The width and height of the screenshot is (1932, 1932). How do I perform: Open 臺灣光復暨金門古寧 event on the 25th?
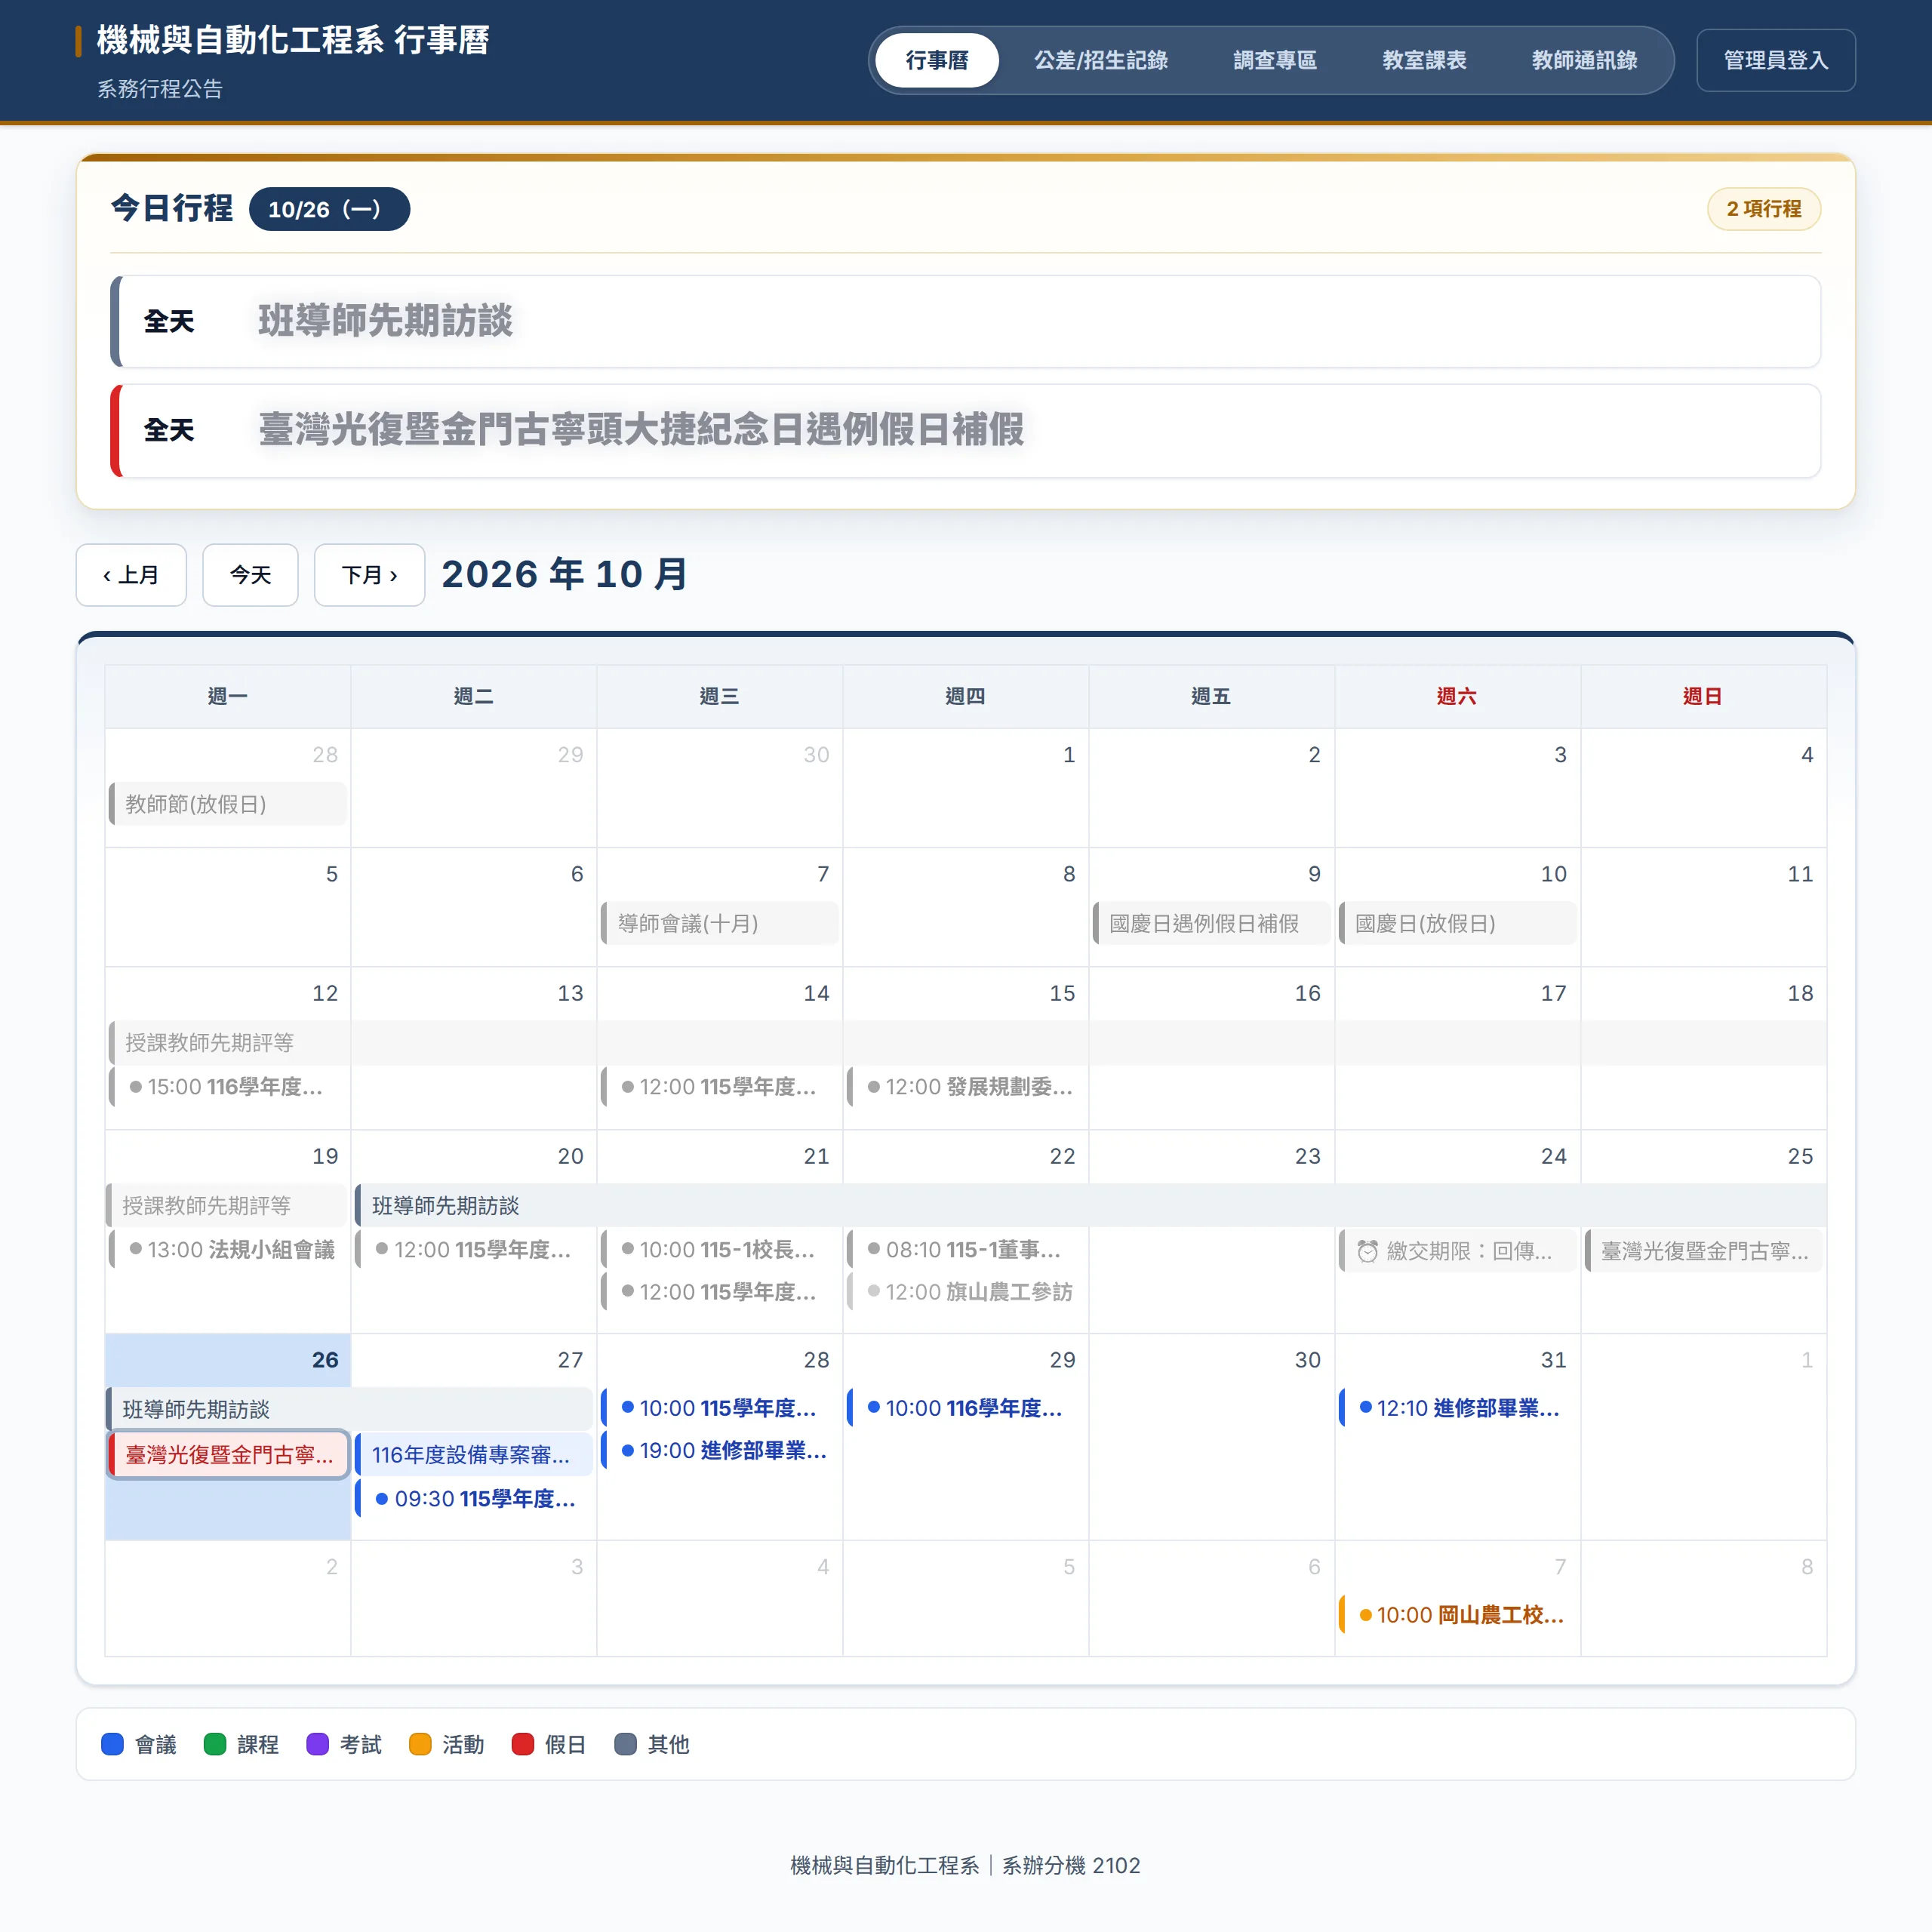(1704, 1251)
